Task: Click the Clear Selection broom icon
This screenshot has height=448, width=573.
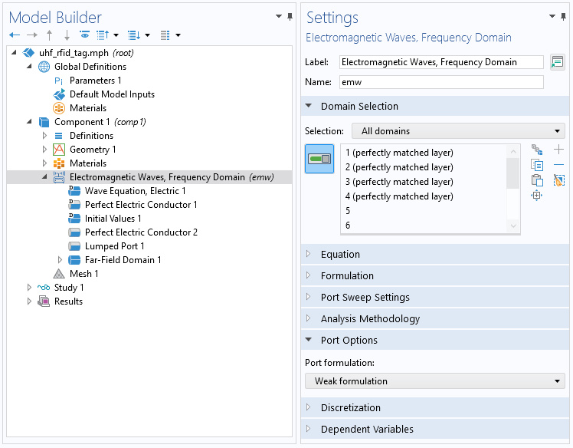Action: 558,180
